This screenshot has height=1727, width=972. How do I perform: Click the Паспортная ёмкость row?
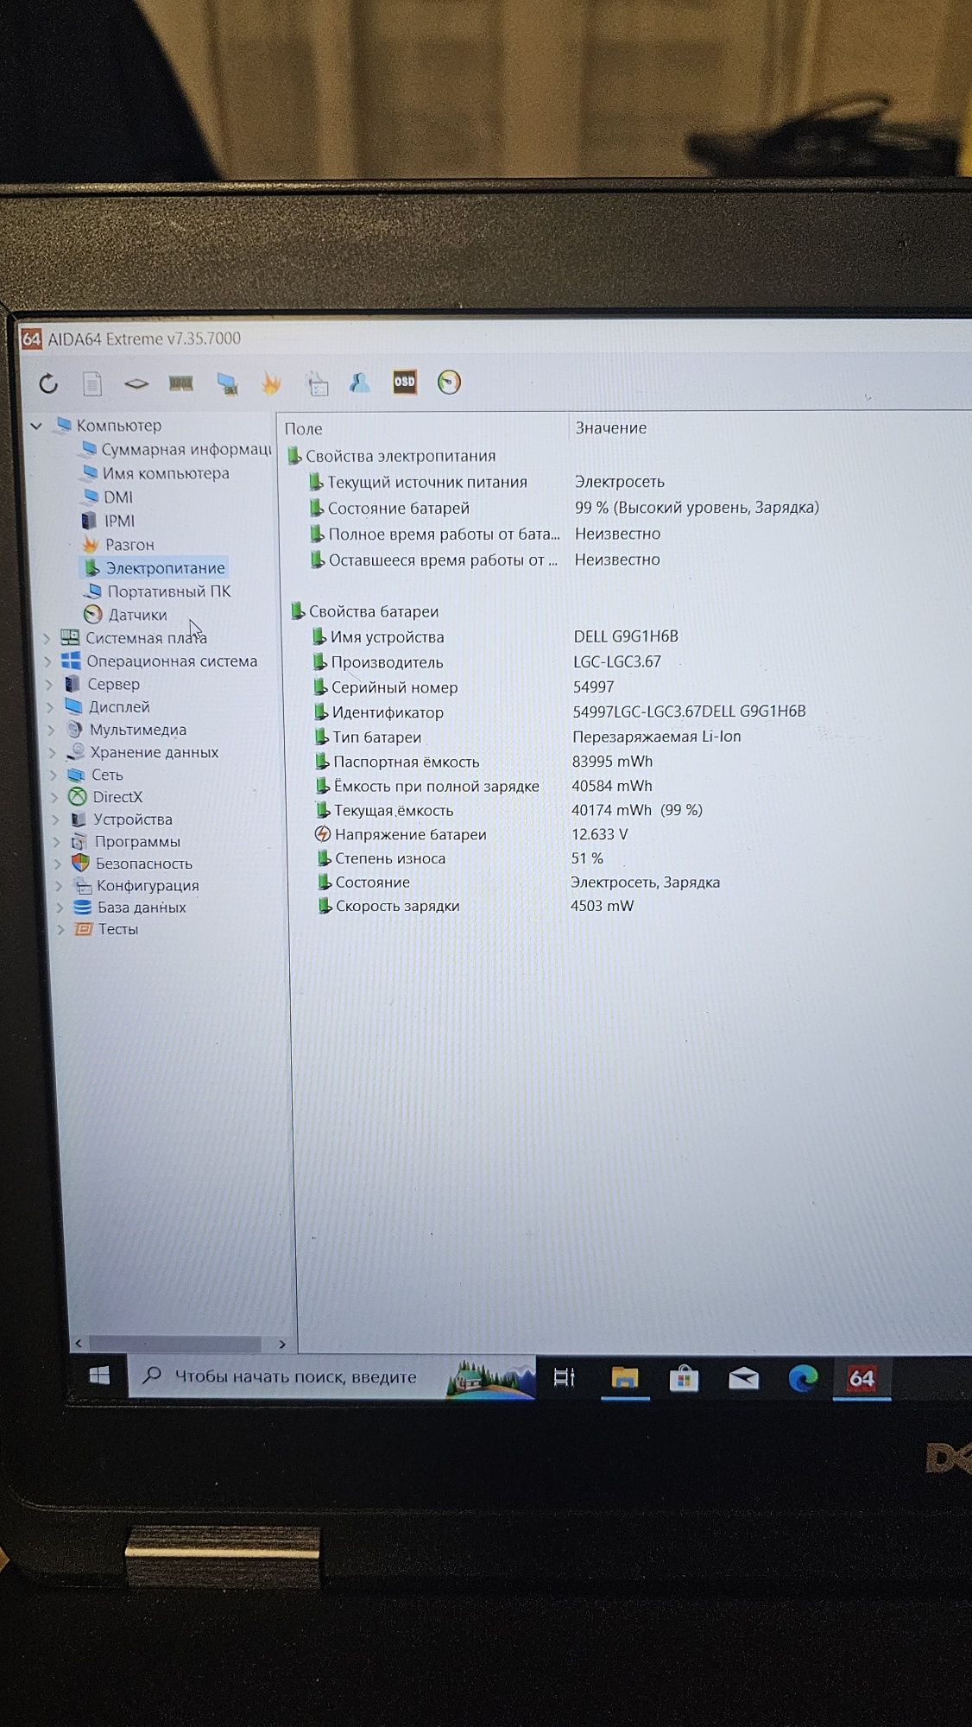click(x=483, y=762)
